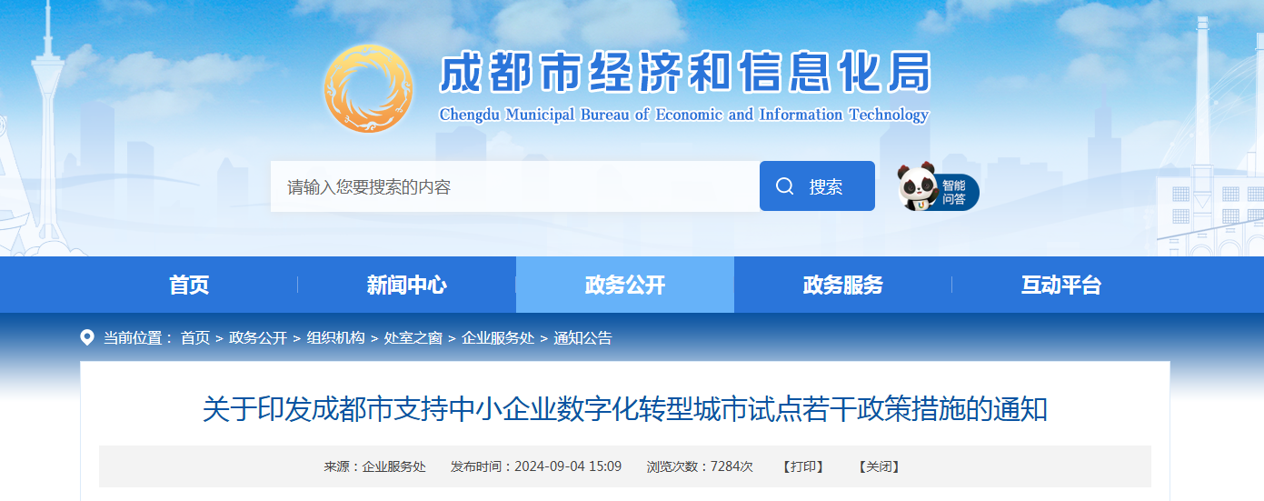Click the location pin icon before 当前位置
1264x501 pixels.
click(x=87, y=337)
